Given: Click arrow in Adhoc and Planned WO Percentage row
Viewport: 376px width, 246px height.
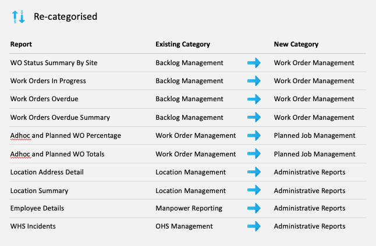Looking at the screenshot, I should coord(254,136).
